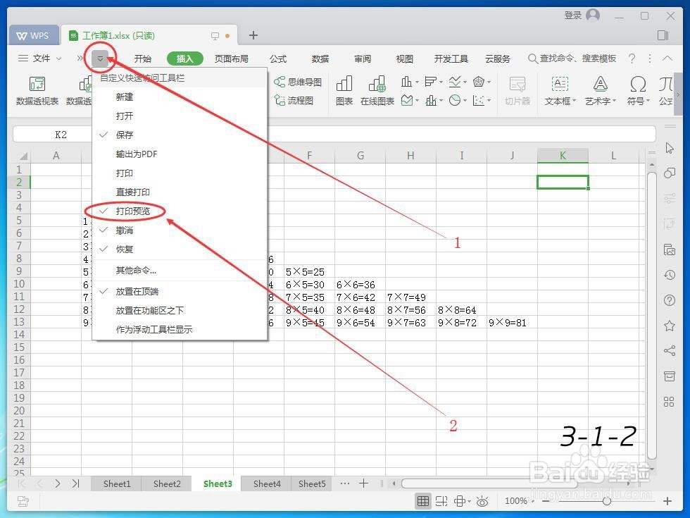
Task: Switch to the 页面布局 ribbon tab
Action: (x=231, y=58)
